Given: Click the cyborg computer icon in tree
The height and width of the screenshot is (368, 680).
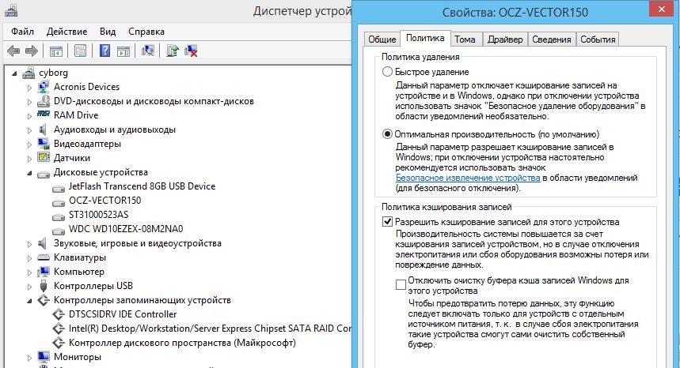Looking at the screenshot, I should click(x=28, y=73).
